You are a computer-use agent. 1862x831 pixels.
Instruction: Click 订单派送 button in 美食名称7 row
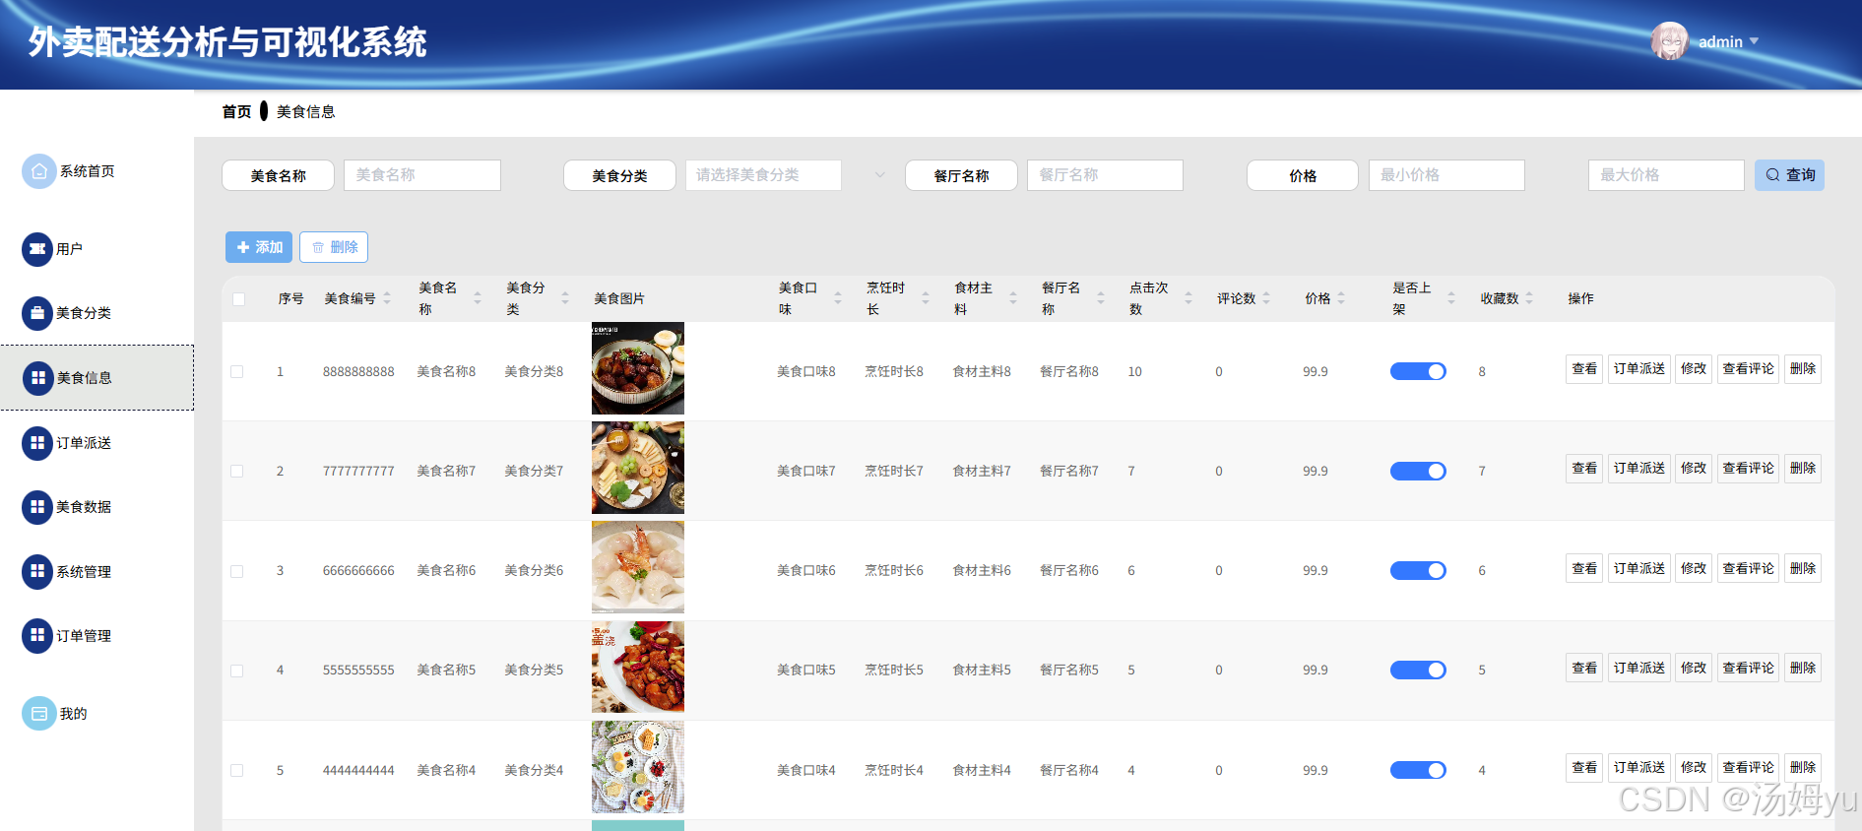click(1638, 469)
